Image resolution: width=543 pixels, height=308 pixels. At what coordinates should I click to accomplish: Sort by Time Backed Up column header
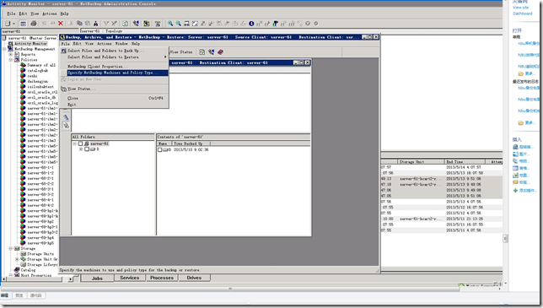[x=191, y=143]
